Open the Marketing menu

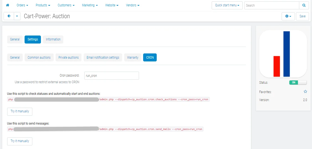[x=90, y=5]
